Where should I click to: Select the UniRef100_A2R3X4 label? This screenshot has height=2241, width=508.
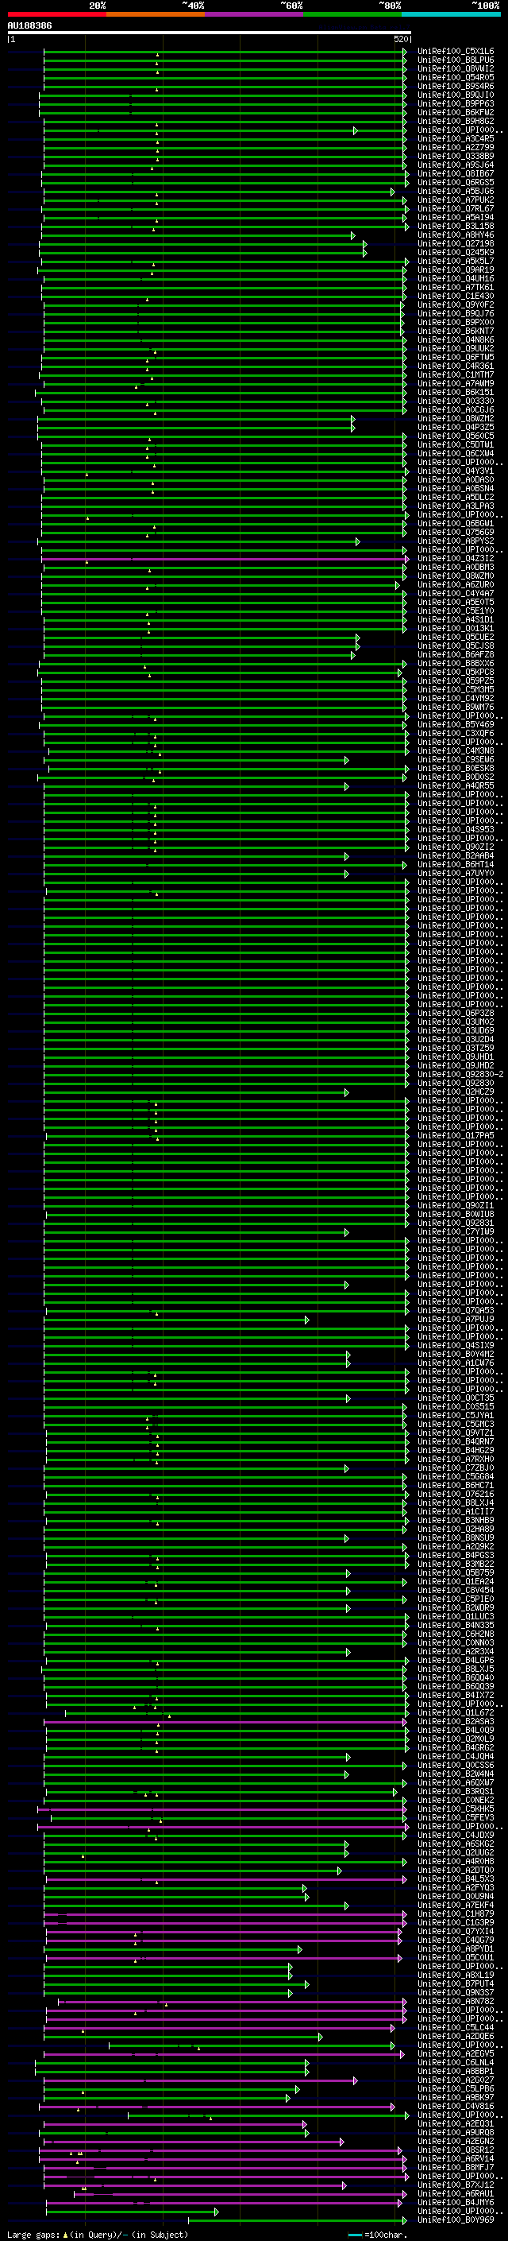(456, 1651)
